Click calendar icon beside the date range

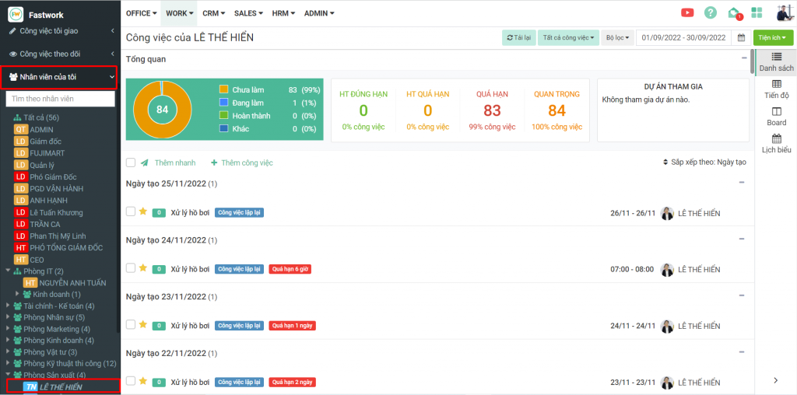[740, 37]
